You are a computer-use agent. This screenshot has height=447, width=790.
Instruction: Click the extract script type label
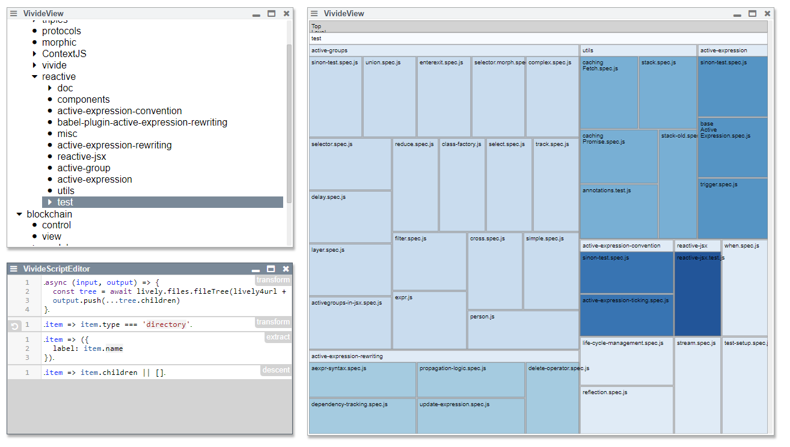click(x=278, y=337)
